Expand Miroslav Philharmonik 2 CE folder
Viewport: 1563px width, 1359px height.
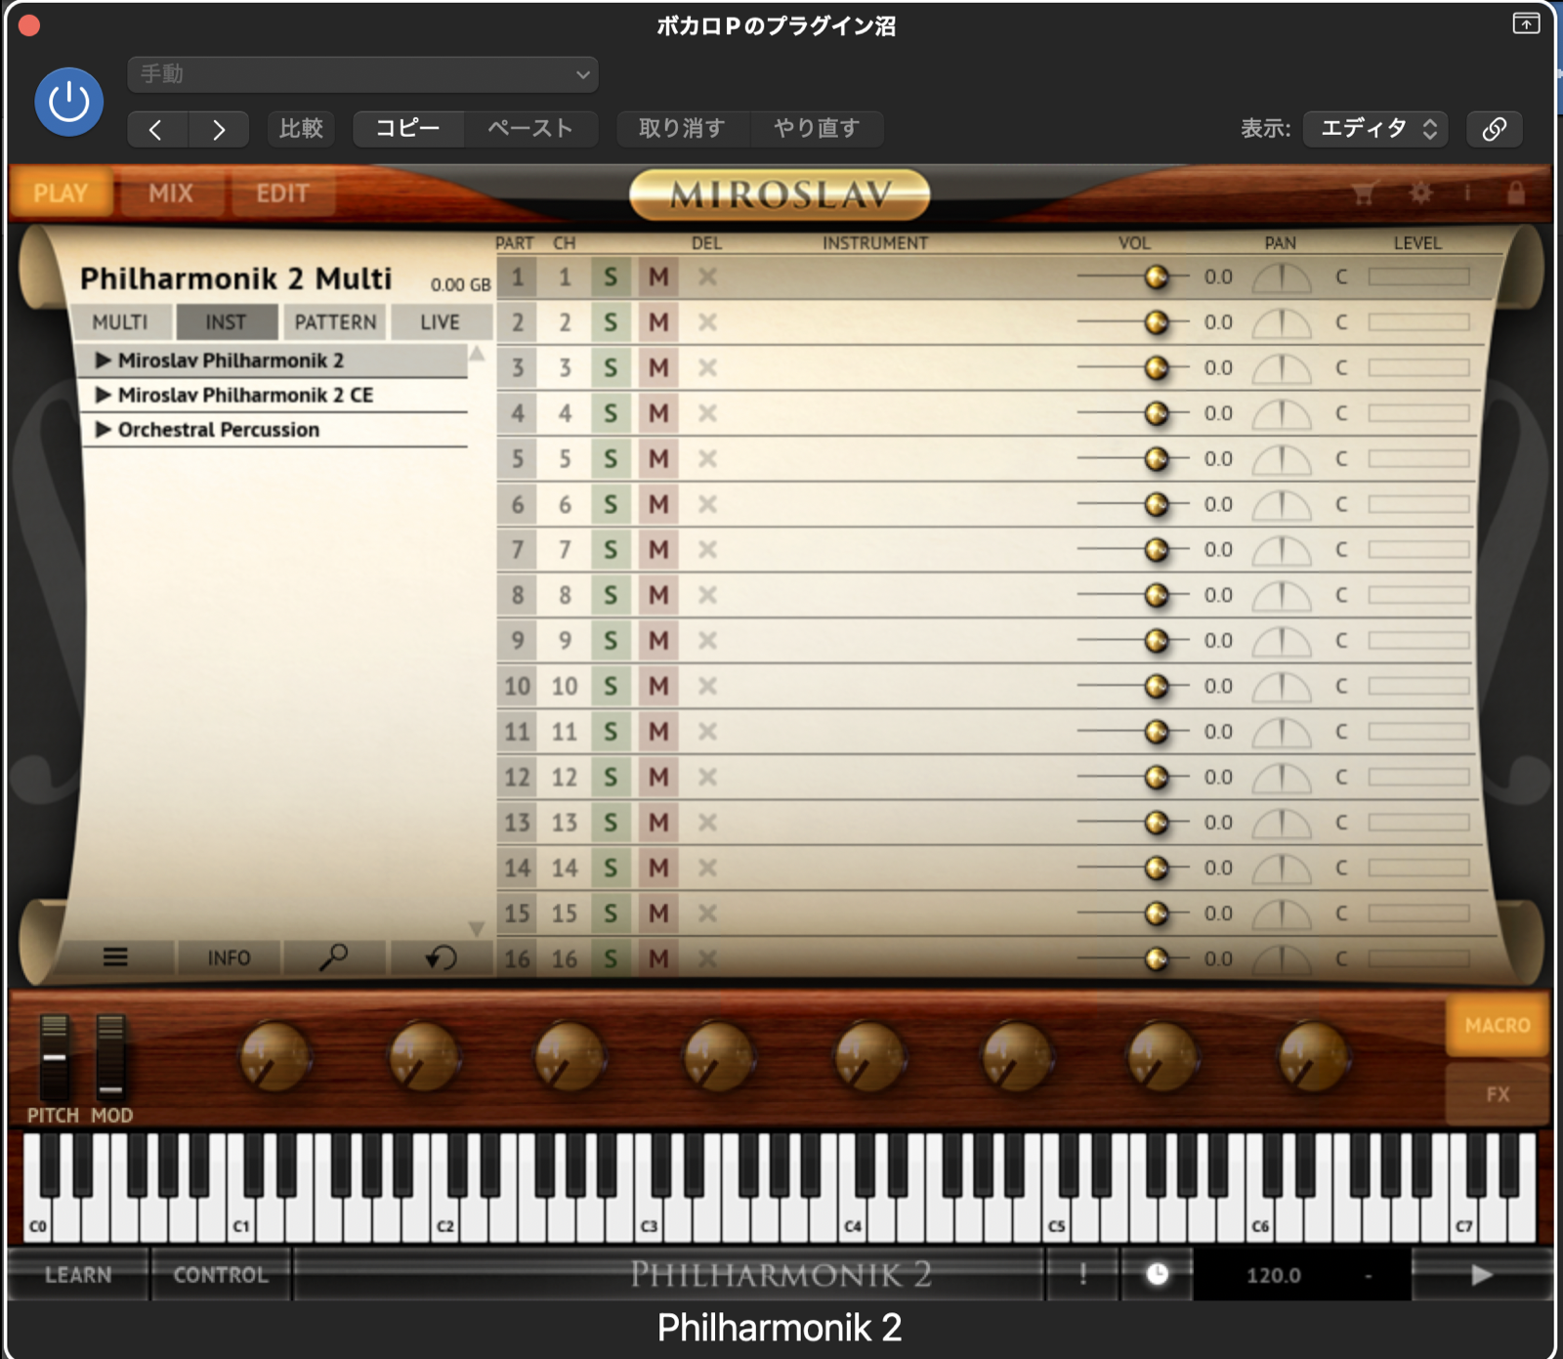tap(103, 395)
